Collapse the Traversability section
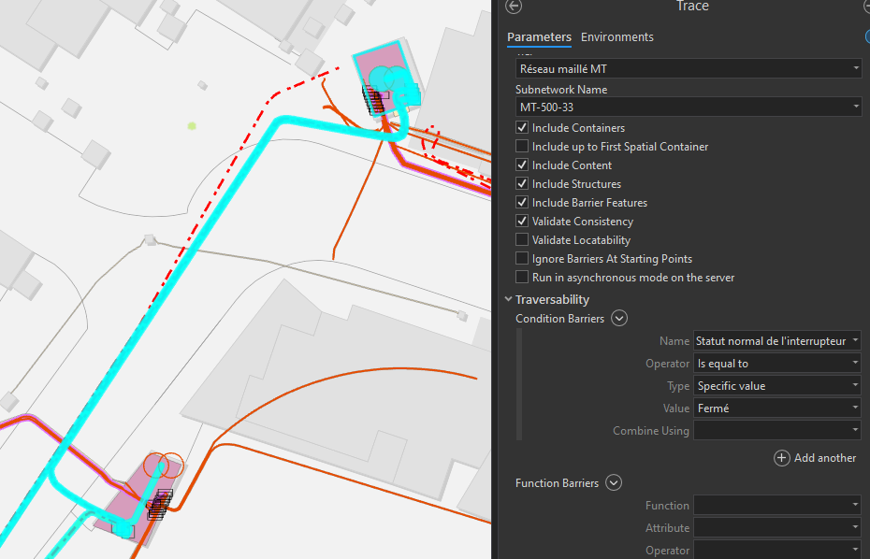Screen dimensions: 870x559 click(x=508, y=299)
